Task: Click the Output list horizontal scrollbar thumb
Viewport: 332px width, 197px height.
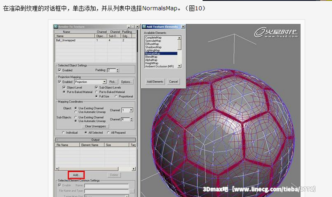Action: (x=89, y=169)
